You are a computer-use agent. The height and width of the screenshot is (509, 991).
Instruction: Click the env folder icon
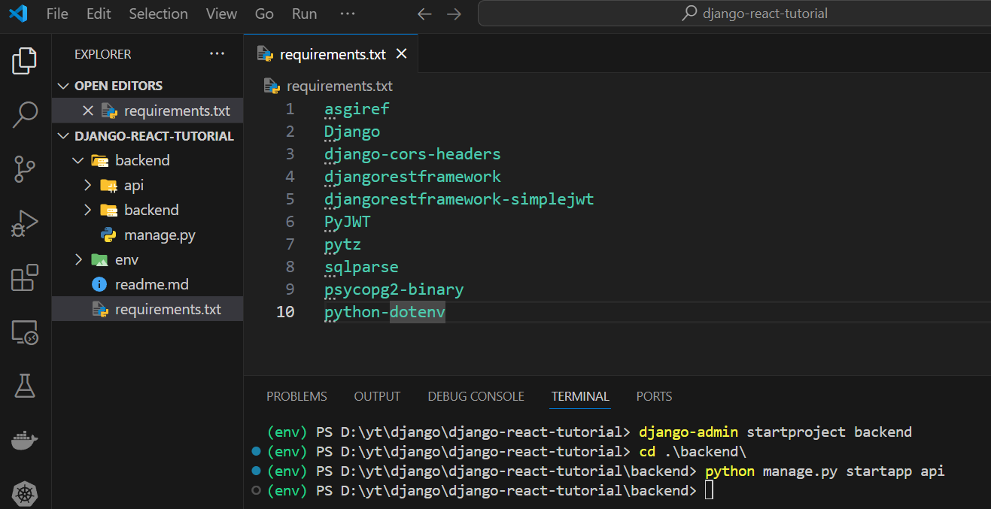99,260
